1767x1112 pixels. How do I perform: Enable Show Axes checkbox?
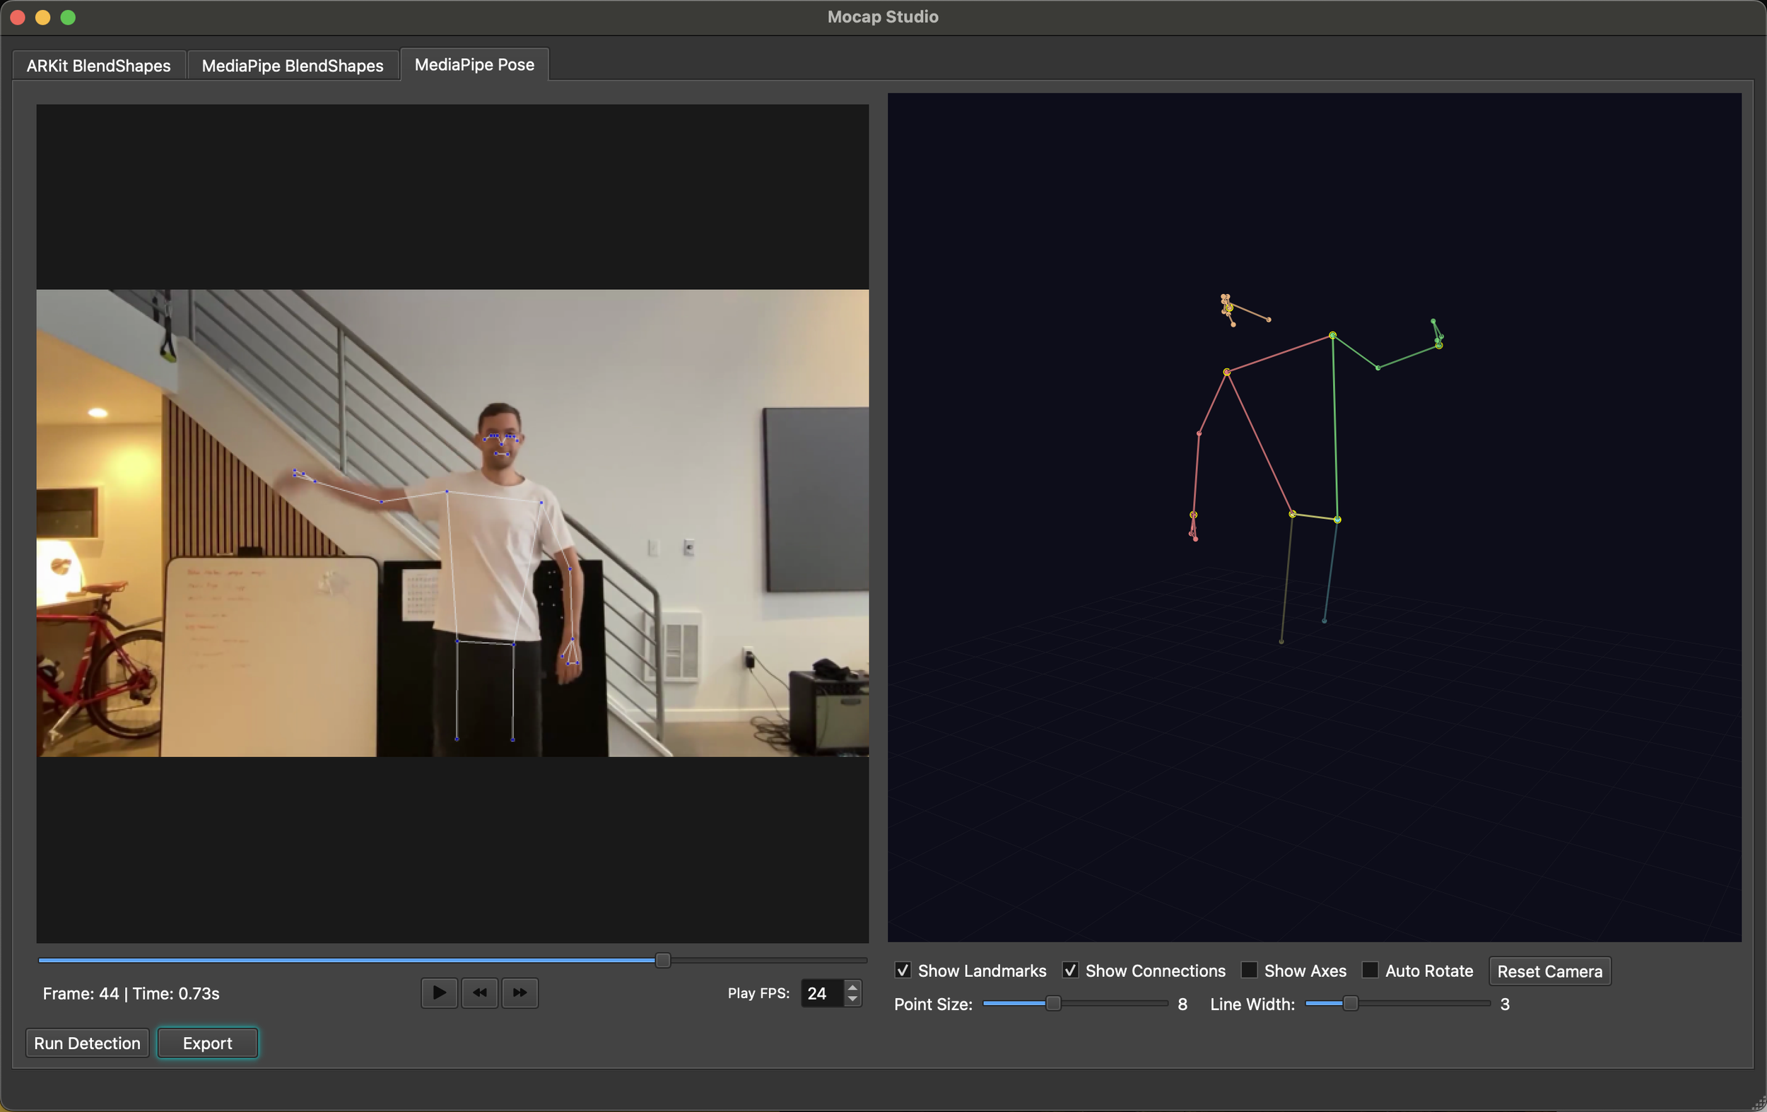[1249, 971]
